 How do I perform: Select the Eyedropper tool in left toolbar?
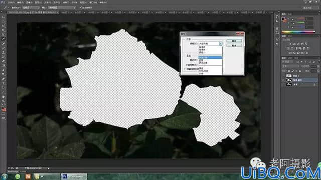pos(4,39)
